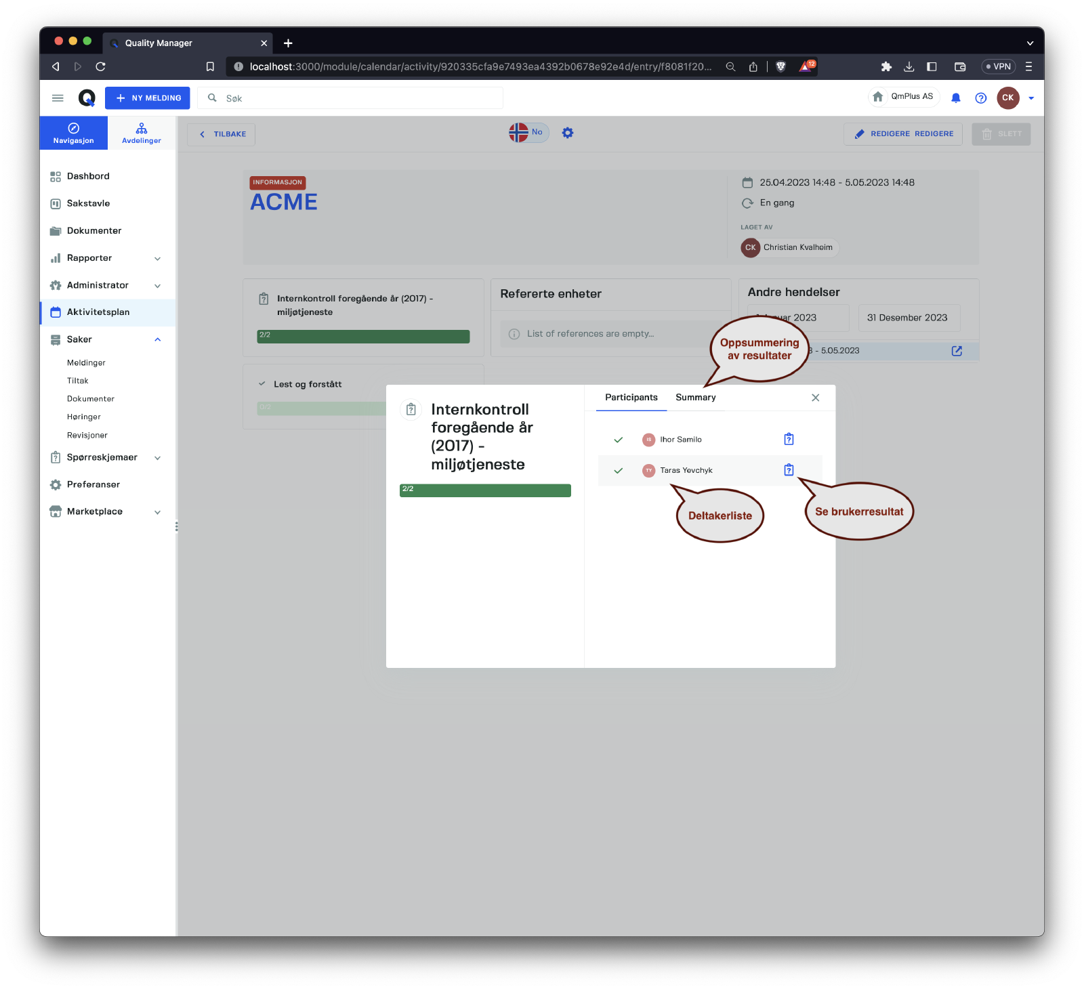Toggle the Norwegian language flag switch
Viewport: 1084px width, 989px height.
click(x=528, y=133)
